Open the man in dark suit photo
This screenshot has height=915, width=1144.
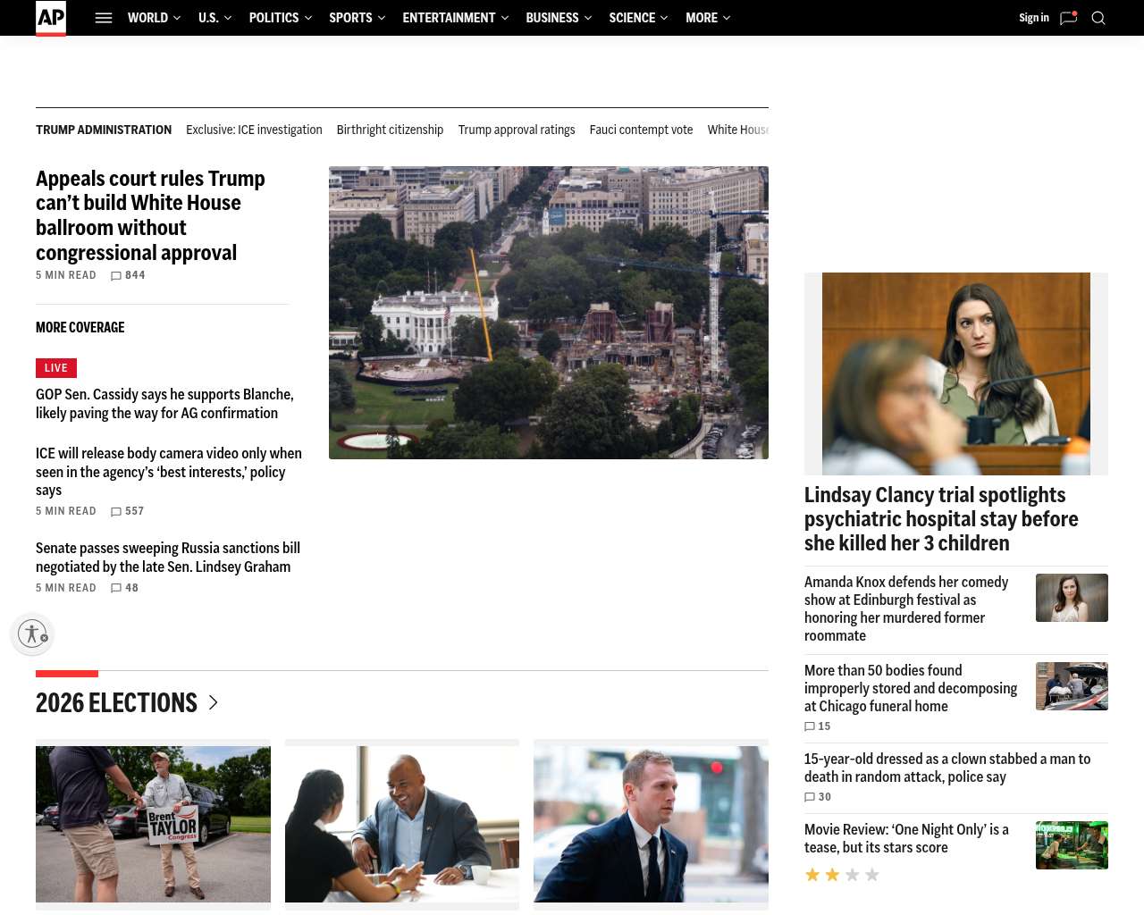[x=651, y=824]
